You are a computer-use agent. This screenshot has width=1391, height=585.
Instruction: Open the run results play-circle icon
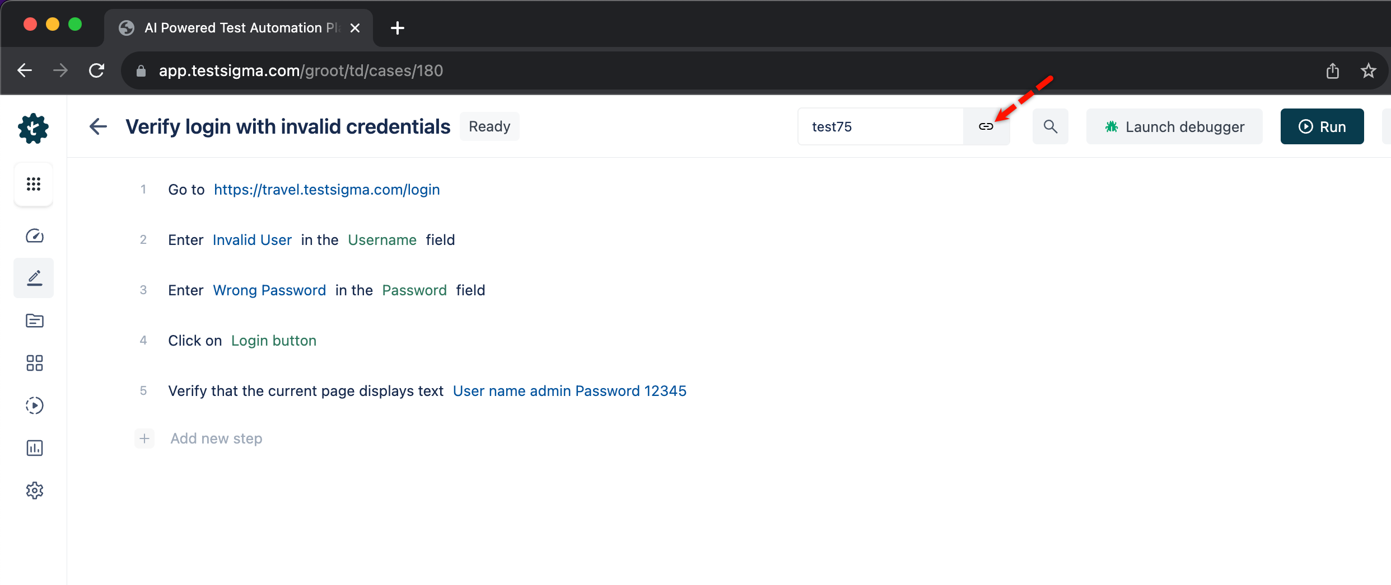click(x=34, y=405)
